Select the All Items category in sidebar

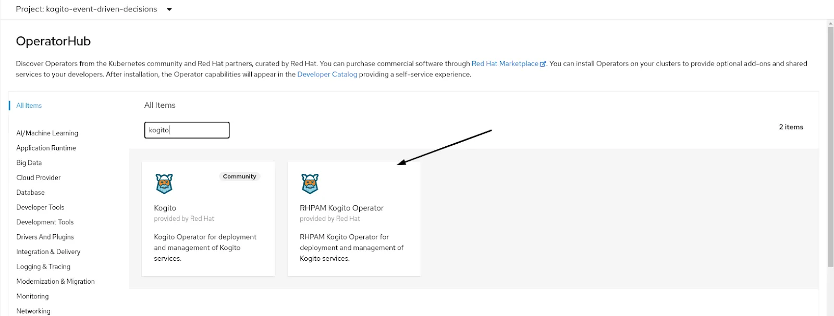pyautogui.click(x=29, y=105)
